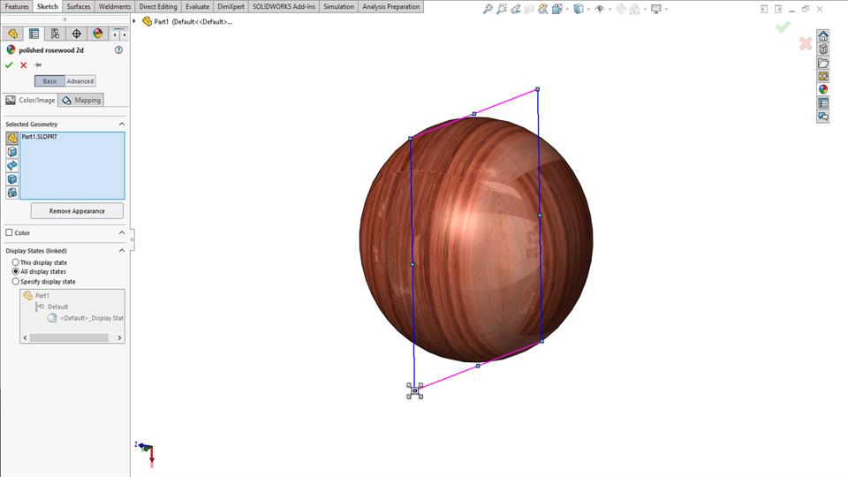Click Zoom to Fit magnifier icon
This screenshot has height=477, width=848.
pos(488,9)
